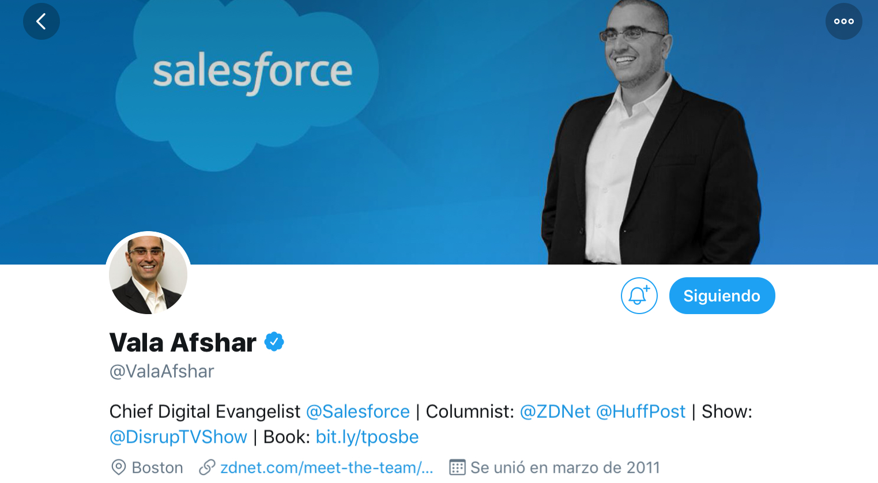
Task: Open the @DisrupTVShow mention link
Action: click(x=178, y=437)
